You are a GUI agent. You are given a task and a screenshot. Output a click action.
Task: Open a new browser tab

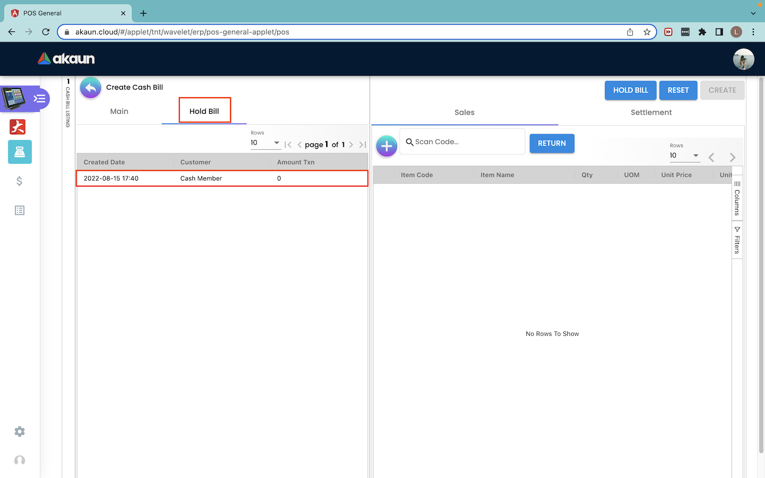coord(143,13)
